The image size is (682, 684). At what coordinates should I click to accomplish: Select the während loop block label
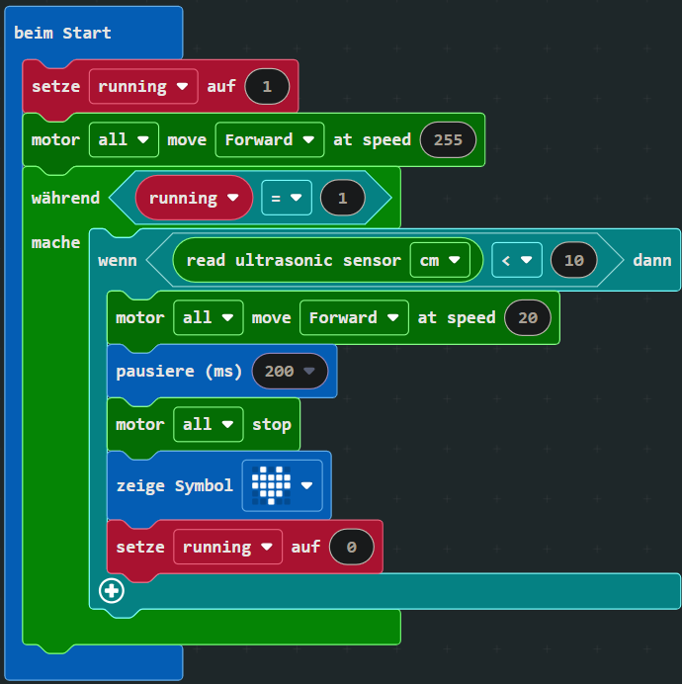[x=65, y=198]
